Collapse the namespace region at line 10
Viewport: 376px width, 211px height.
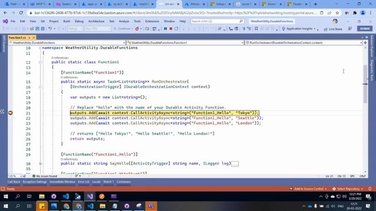(41, 48)
